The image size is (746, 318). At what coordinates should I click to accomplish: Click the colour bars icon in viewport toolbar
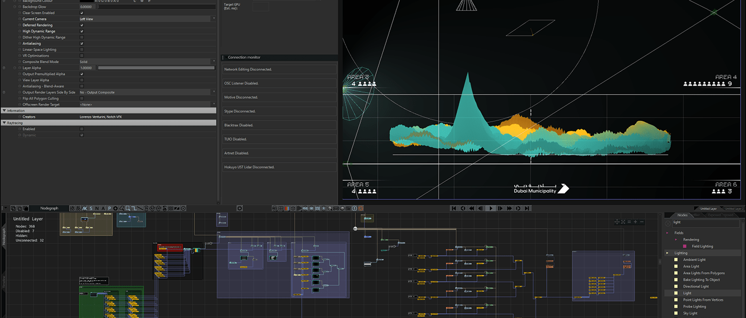click(x=287, y=208)
